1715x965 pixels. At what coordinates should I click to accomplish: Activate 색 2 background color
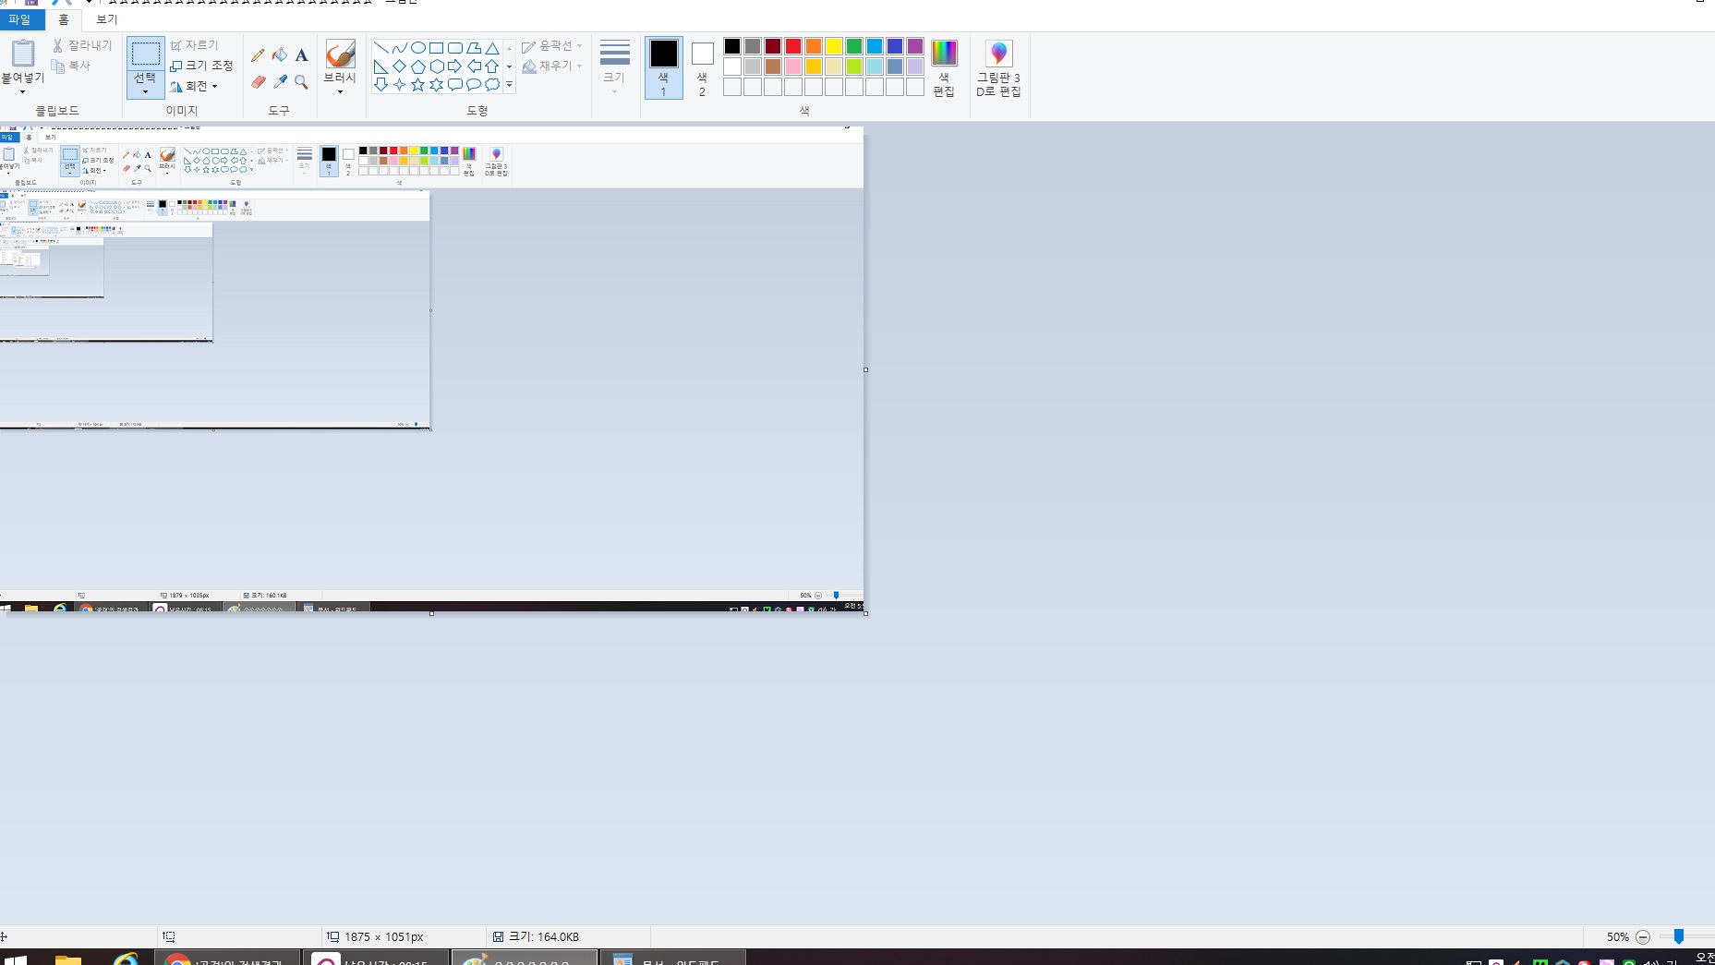pyautogui.click(x=702, y=67)
